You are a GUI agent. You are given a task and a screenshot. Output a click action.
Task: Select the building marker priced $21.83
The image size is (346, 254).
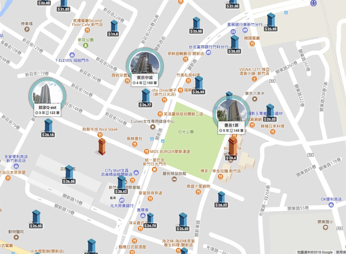(x=63, y=6)
